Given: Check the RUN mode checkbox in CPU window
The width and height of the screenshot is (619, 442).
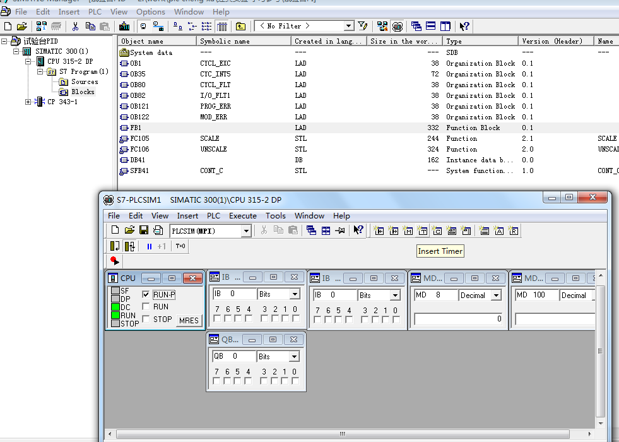Looking at the screenshot, I should 146,306.
